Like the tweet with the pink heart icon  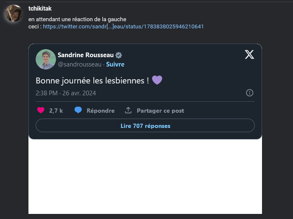[41, 111]
